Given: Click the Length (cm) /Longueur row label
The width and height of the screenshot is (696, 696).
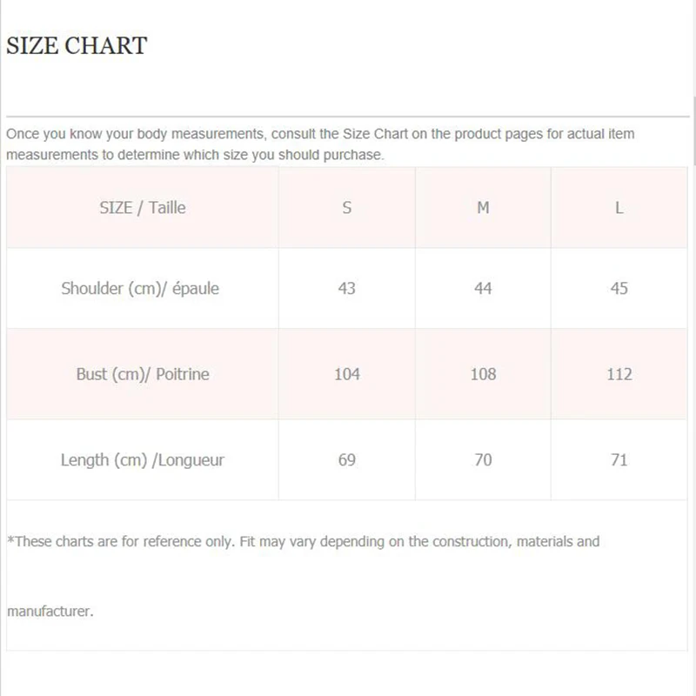Looking at the screenshot, I should click(x=143, y=460).
